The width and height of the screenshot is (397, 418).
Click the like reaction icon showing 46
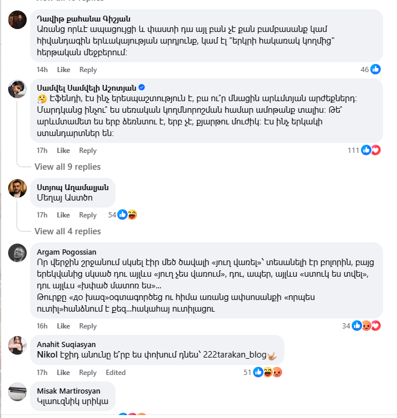[x=376, y=70]
